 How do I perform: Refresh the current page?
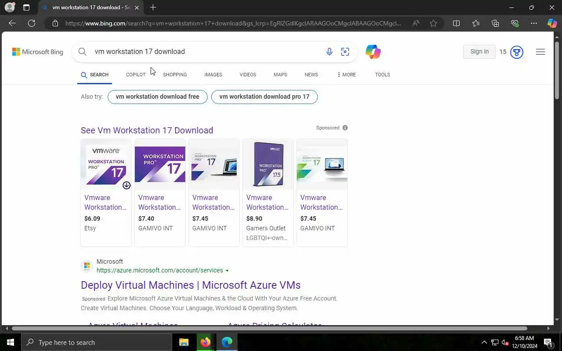[x=32, y=23]
